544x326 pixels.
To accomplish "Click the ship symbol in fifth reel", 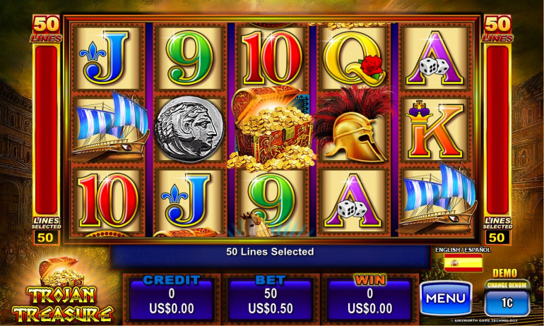I will click(437, 198).
